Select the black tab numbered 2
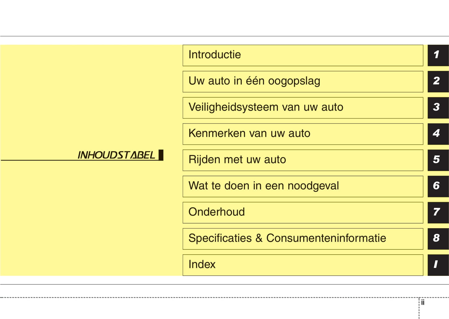The image size is (449, 319). [x=438, y=81]
